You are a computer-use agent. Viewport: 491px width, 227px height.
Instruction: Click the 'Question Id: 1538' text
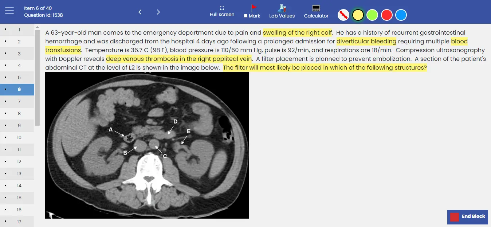tap(43, 15)
